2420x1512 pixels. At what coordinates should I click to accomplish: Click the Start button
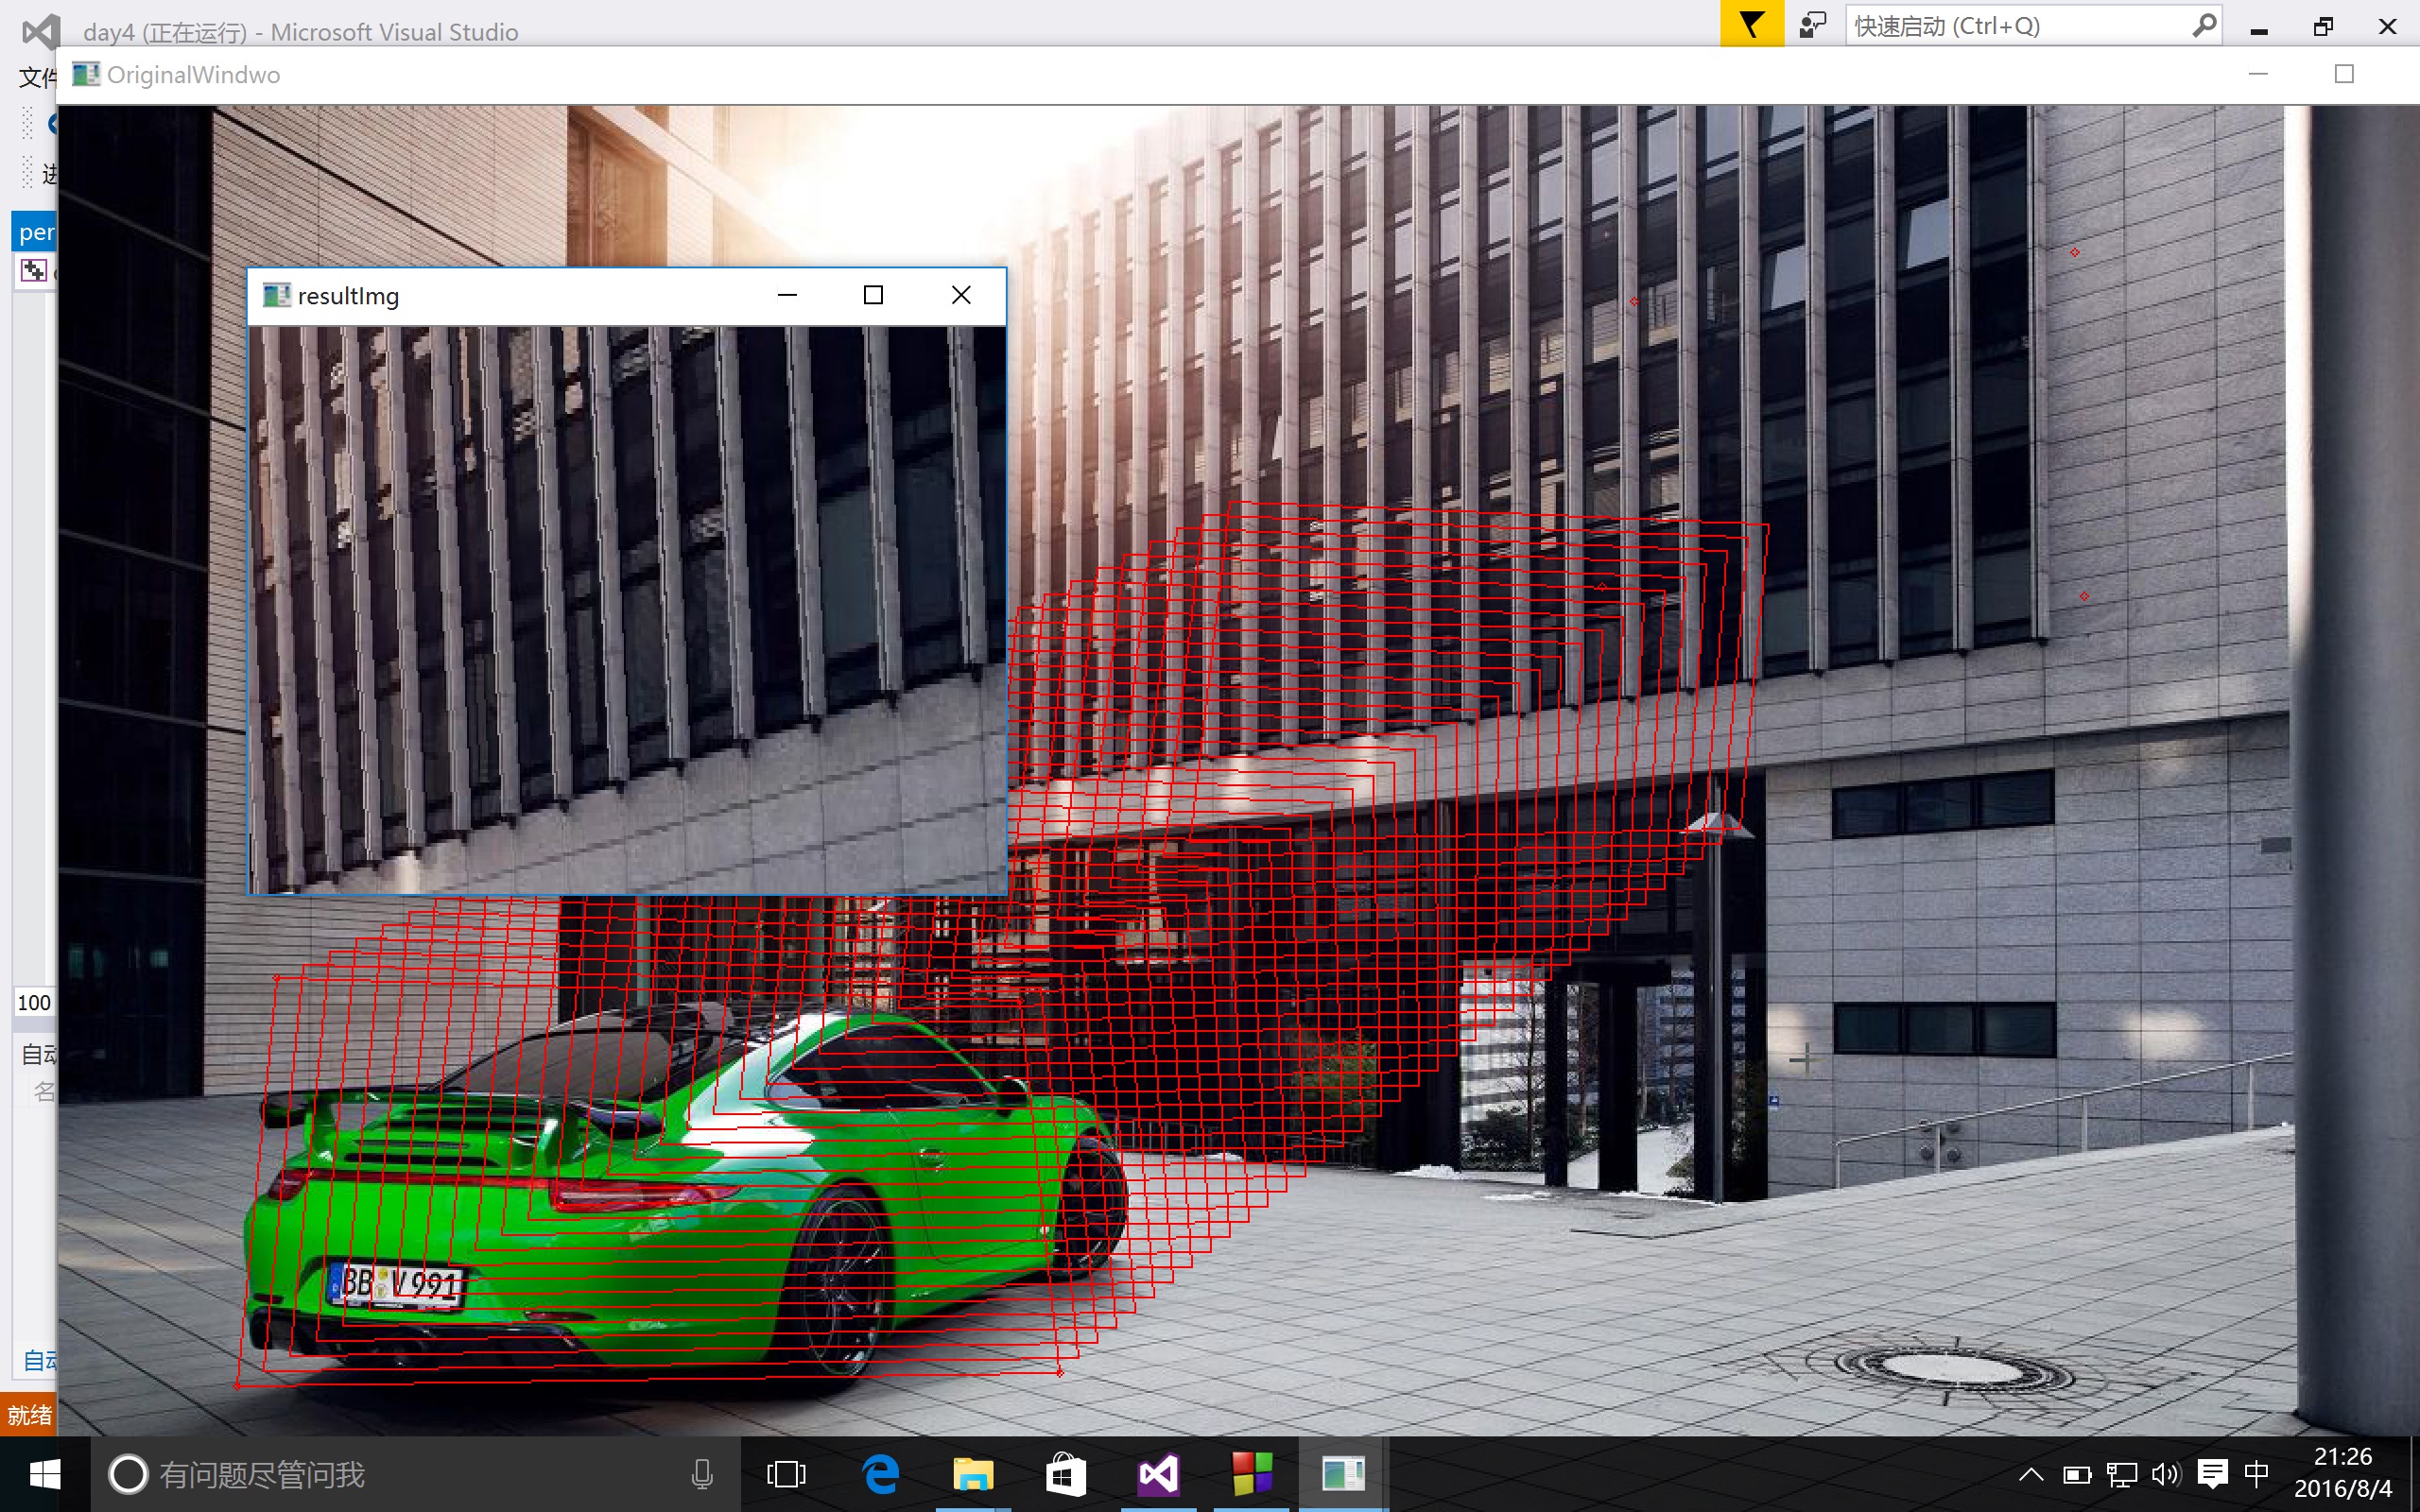click(x=44, y=1473)
